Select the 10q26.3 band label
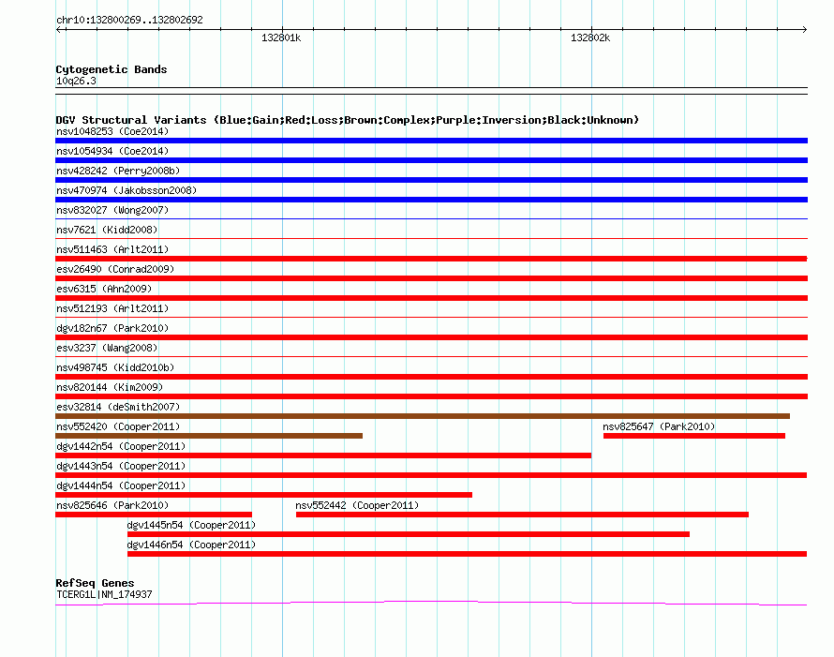The width and height of the screenshot is (834, 657). (x=76, y=81)
